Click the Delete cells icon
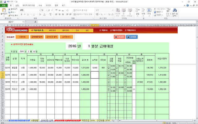This screenshot has width=198, height=124. [x=143, y=10]
